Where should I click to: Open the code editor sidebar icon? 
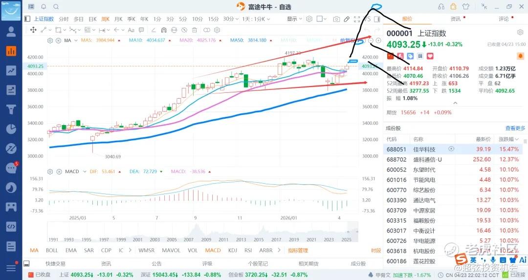point(11,226)
